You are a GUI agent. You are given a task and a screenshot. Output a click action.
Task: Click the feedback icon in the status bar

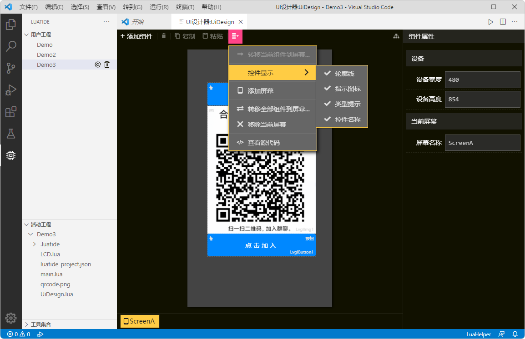pos(501,334)
